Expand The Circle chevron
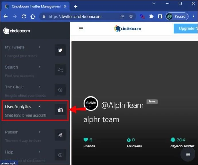 (40, 87)
